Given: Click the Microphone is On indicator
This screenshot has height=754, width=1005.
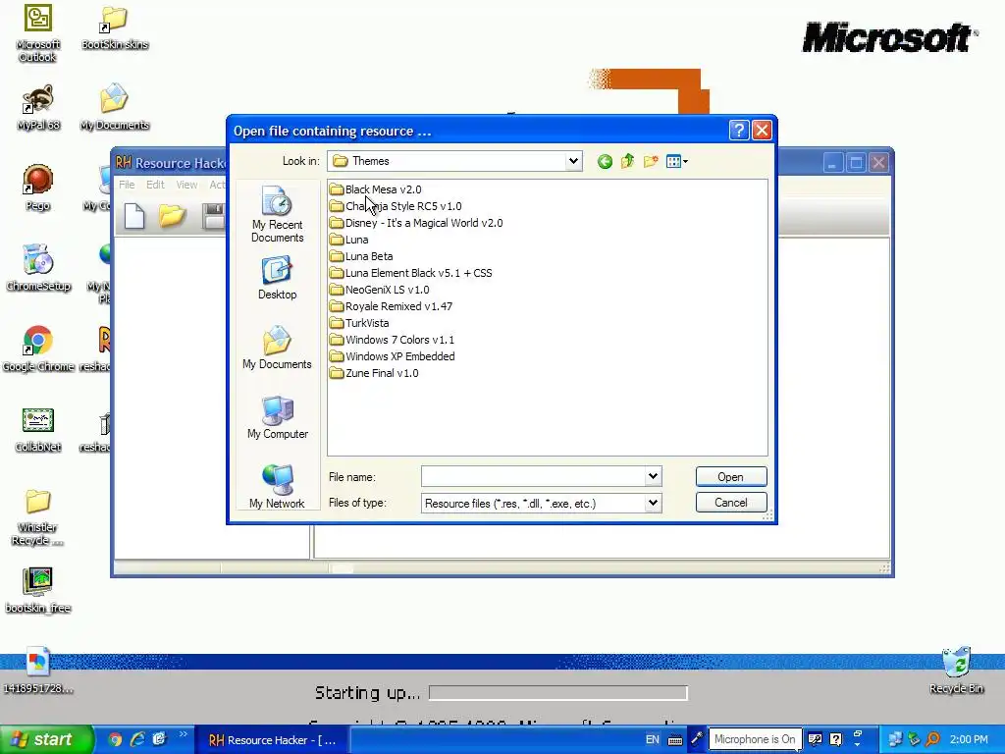Looking at the screenshot, I should (755, 739).
